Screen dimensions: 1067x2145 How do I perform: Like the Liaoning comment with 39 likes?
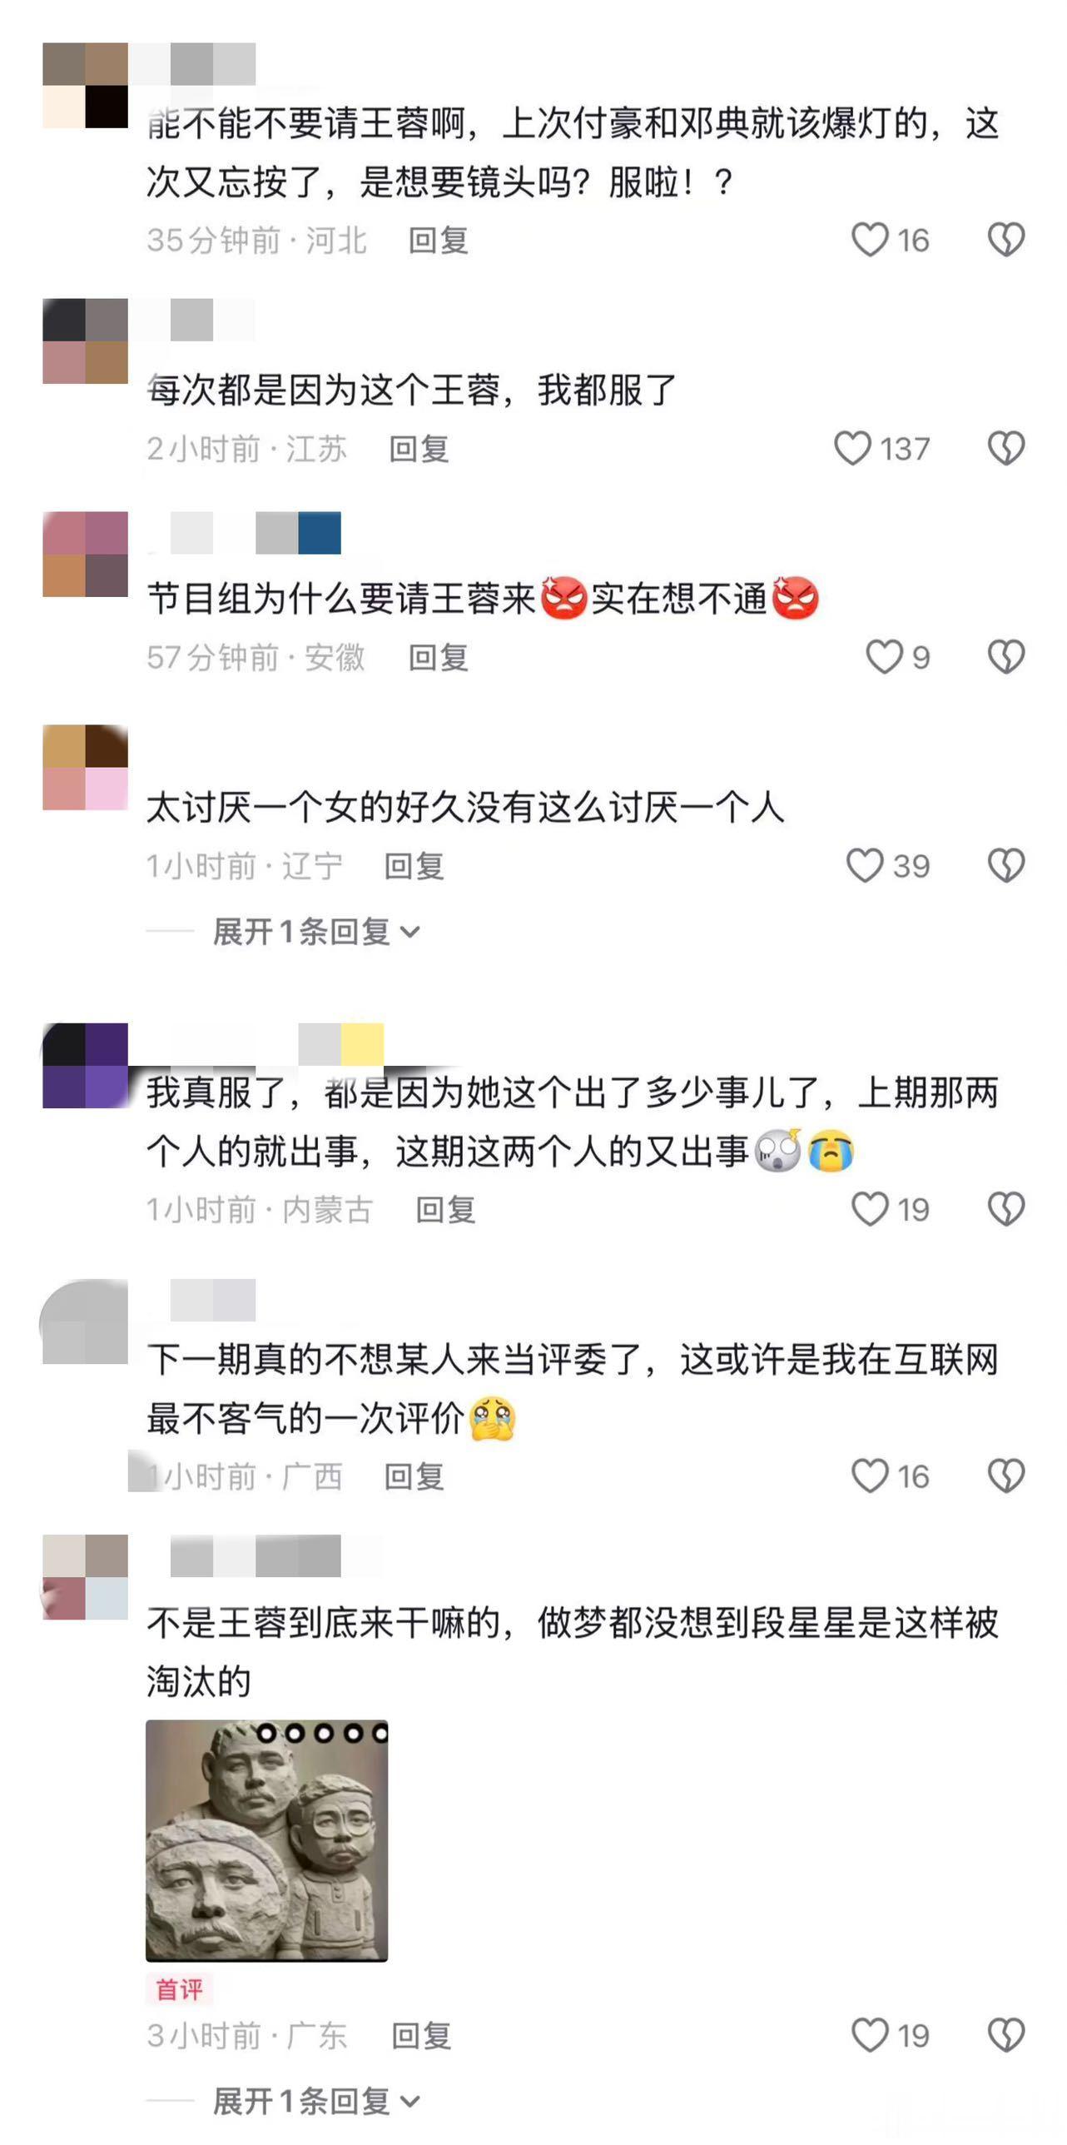coord(865,866)
